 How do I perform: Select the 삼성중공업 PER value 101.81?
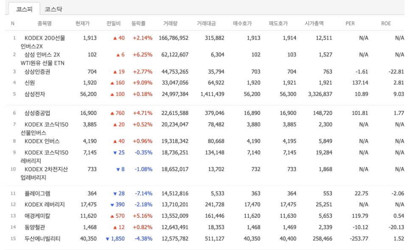(x=360, y=113)
